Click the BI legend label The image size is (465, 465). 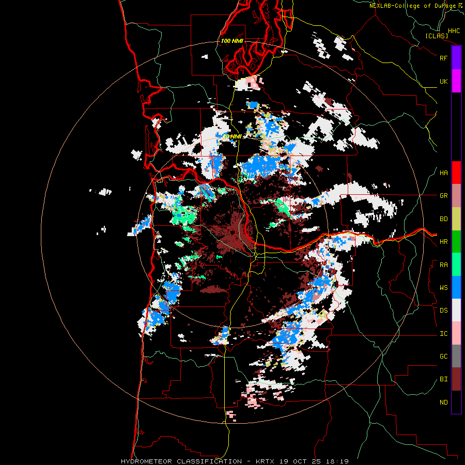443,379
